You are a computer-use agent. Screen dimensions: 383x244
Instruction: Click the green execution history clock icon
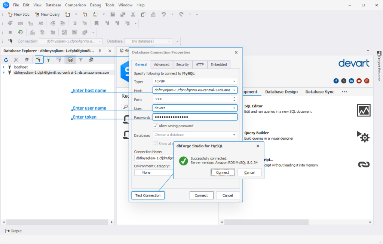pos(21,32)
